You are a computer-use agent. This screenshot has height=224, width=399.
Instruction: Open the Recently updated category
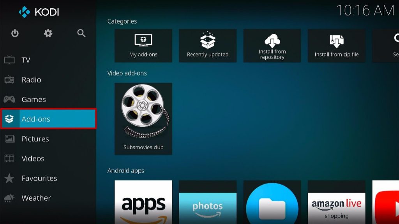pyautogui.click(x=208, y=46)
